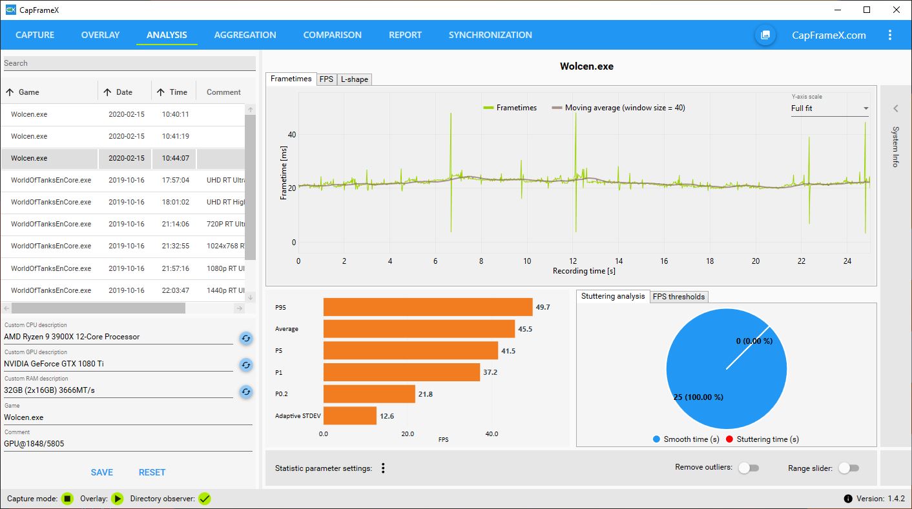Open the COMPARISON tab
Viewport: 912px width, 509px height.
(332, 35)
